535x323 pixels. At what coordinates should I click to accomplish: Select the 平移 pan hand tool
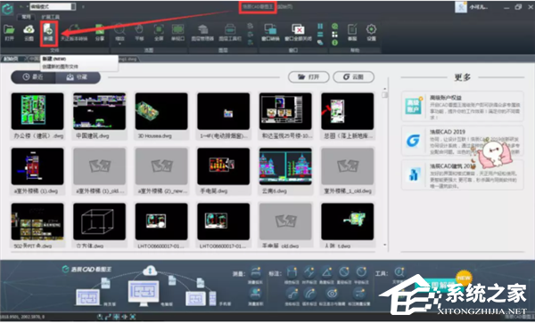139,33
